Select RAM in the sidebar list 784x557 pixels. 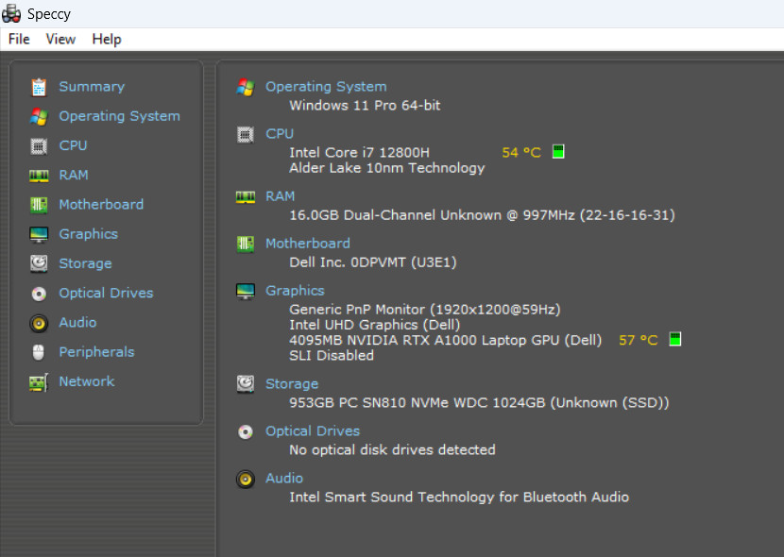coord(74,175)
